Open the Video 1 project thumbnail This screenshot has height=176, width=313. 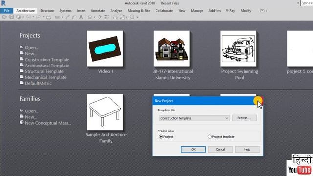click(x=105, y=49)
